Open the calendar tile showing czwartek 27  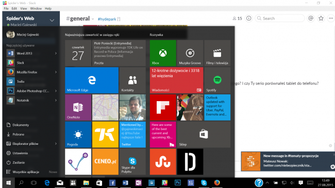[78, 53]
